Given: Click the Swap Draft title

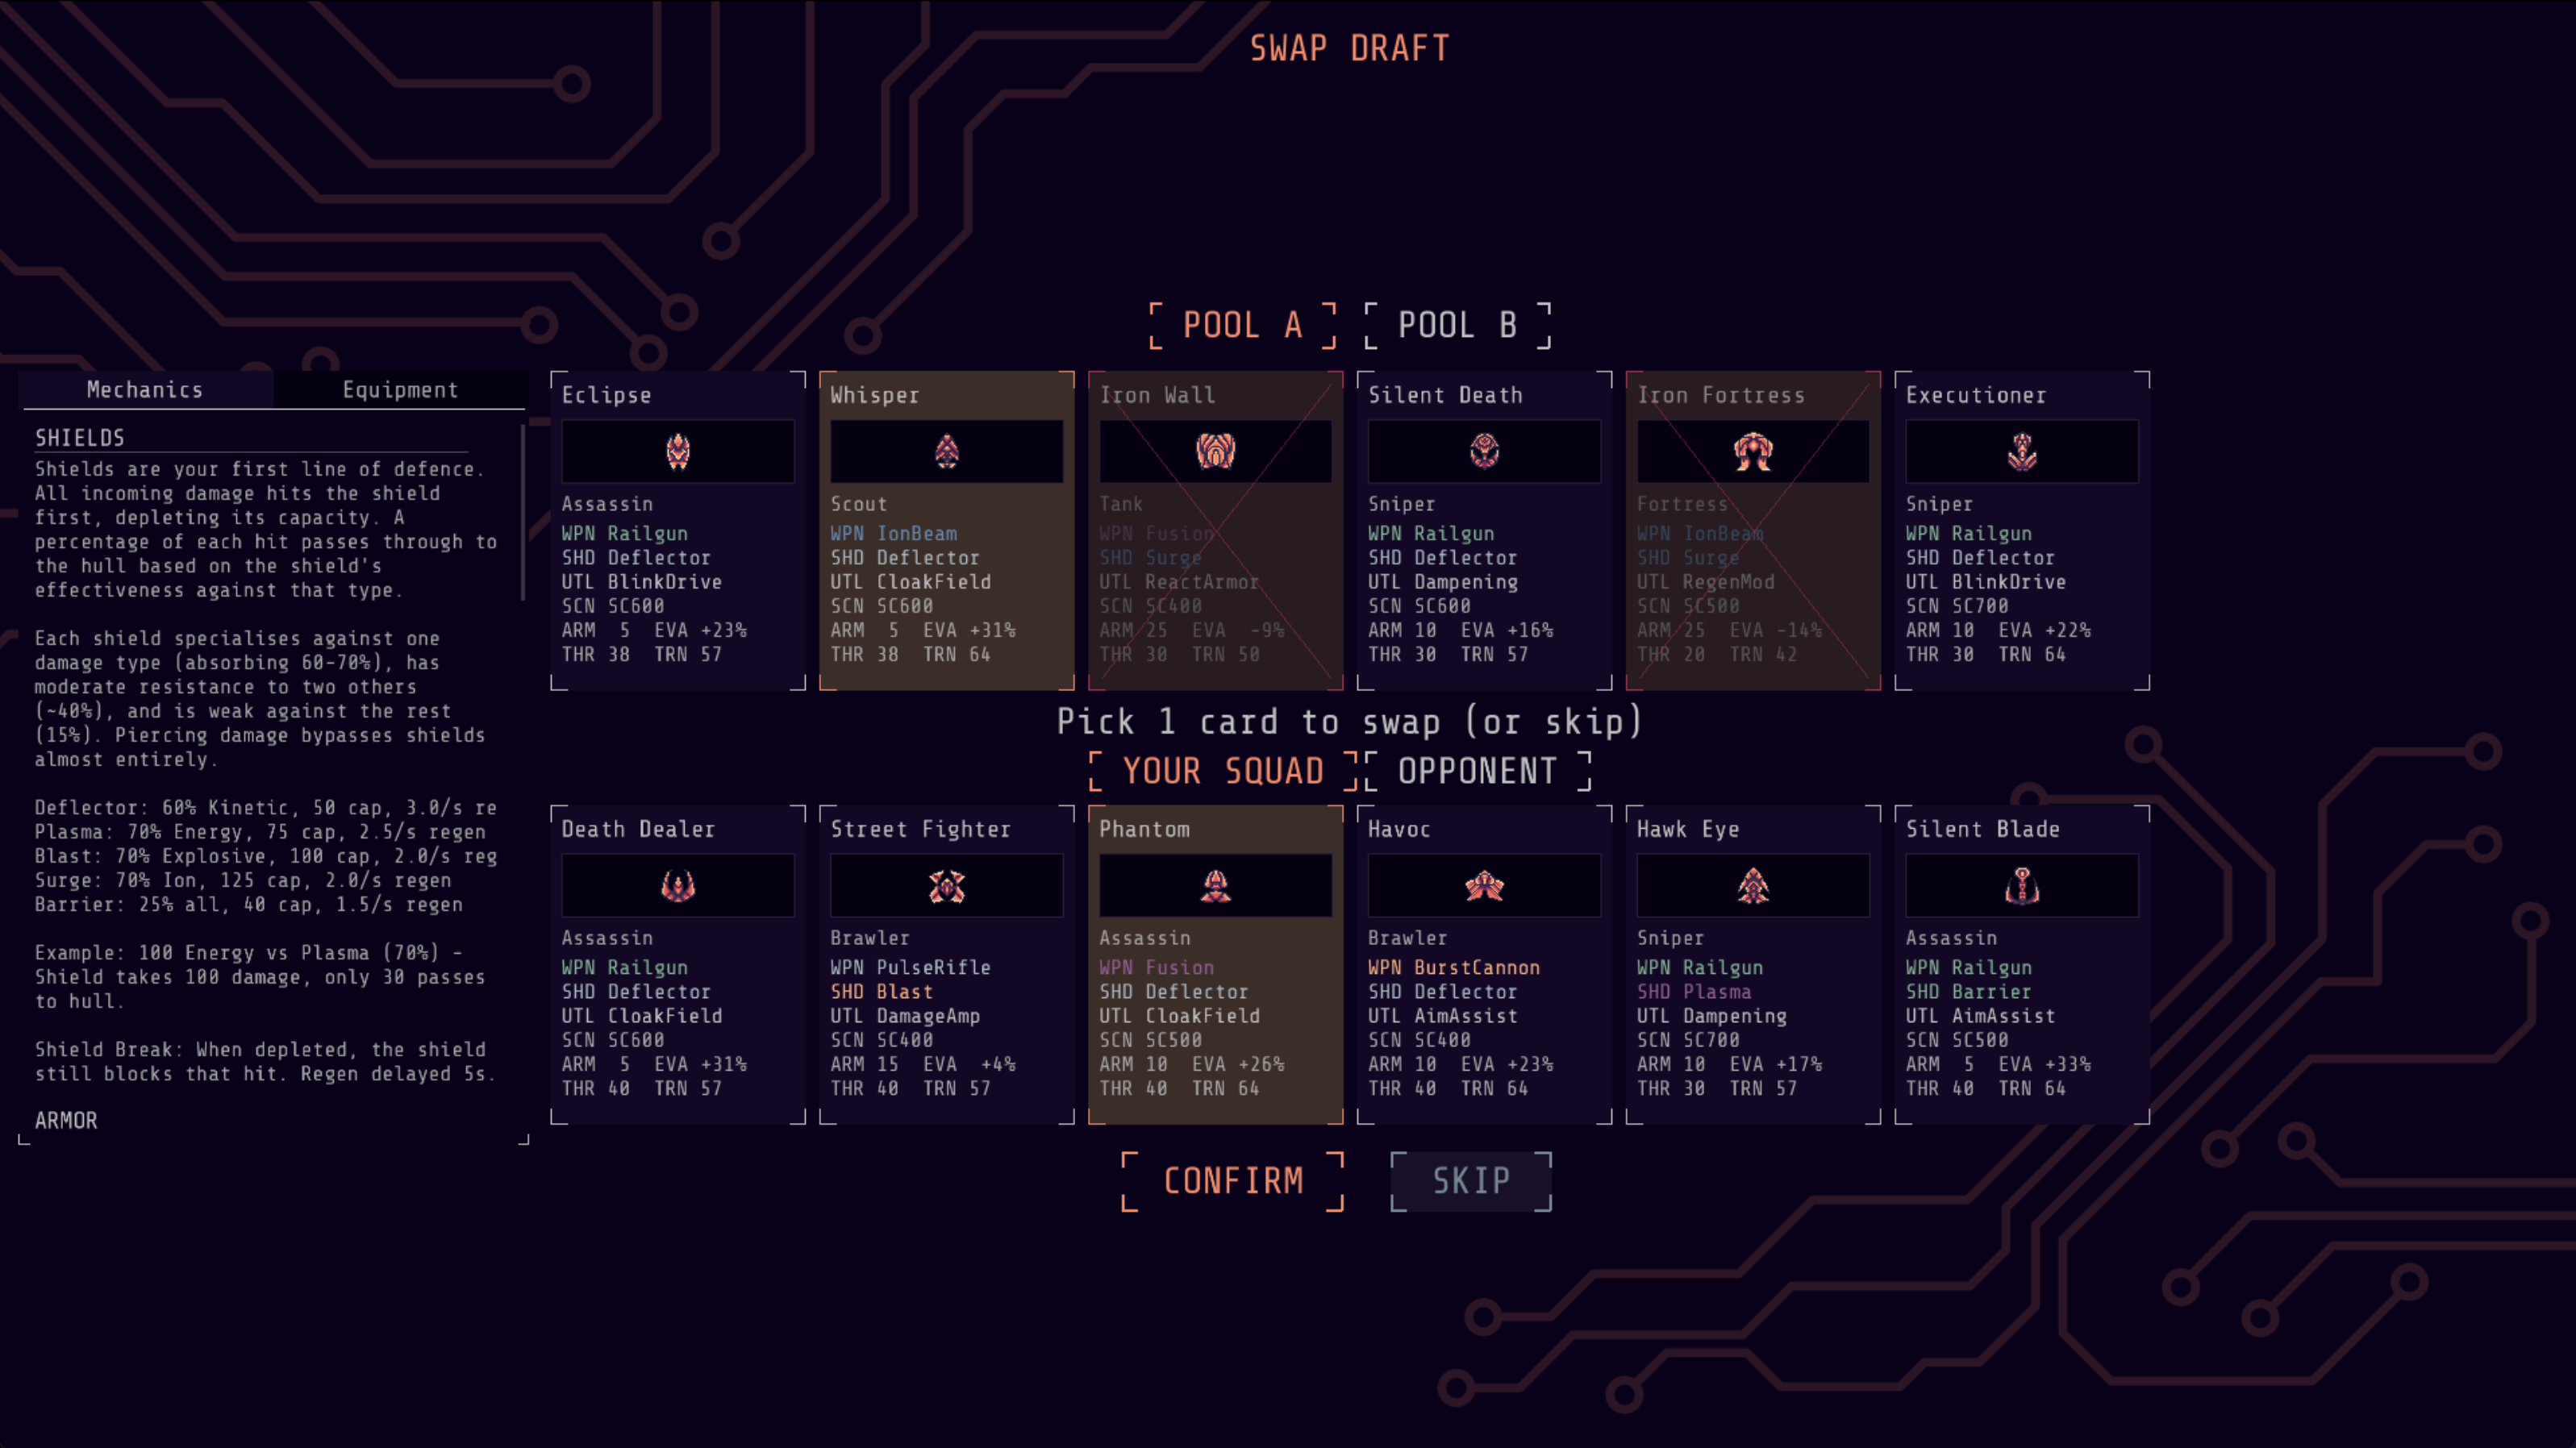Looking at the screenshot, I should (1349, 48).
